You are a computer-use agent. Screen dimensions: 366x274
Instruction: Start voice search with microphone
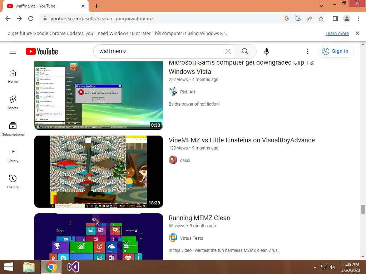tap(266, 51)
